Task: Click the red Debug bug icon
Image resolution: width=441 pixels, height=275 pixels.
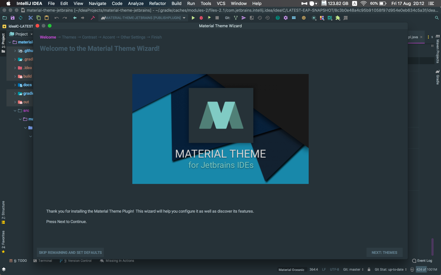Action: click(201, 18)
